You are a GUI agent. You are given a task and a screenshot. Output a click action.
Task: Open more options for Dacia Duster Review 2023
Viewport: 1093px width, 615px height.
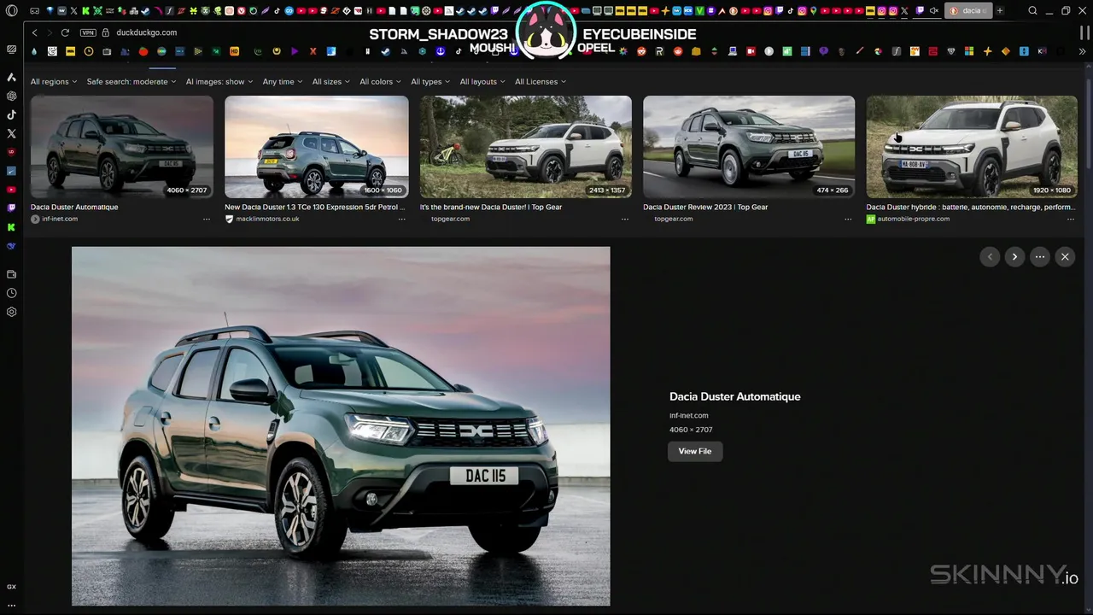point(848,220)
